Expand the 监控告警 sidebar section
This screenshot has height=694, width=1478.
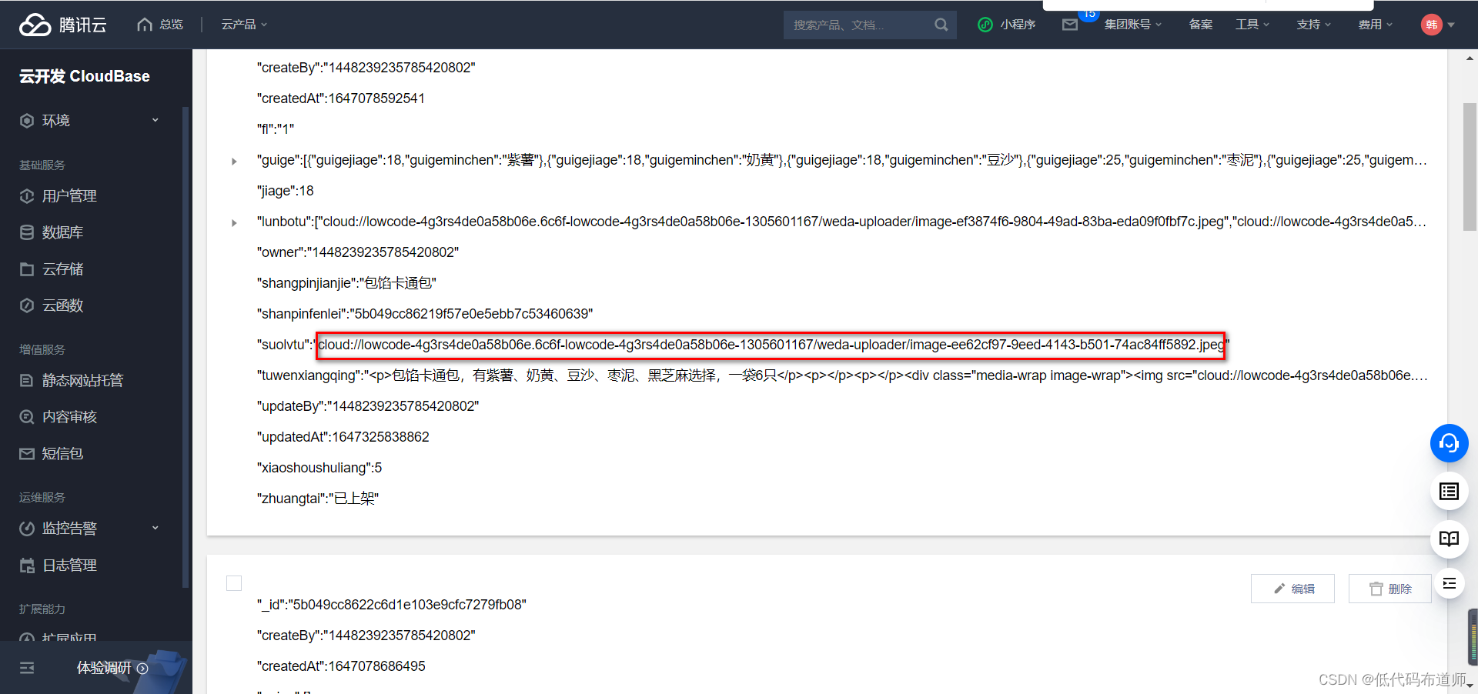tap(90, 529)
